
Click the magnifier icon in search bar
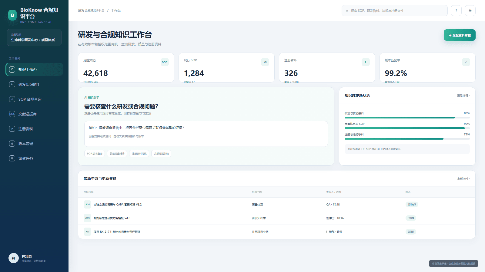pyautogui.click(x=347, y=11)
